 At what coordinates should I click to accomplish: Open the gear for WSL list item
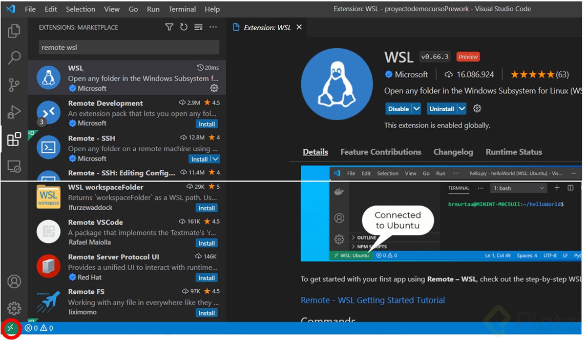214,88
